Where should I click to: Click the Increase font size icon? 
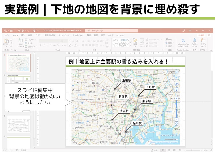[x=70, y=41]
